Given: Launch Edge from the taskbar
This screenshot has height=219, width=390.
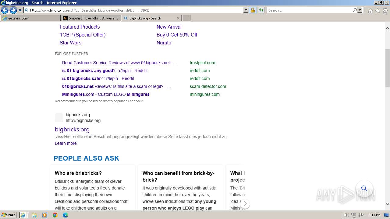Looking at the screenshot, I should tap(66, 215).
